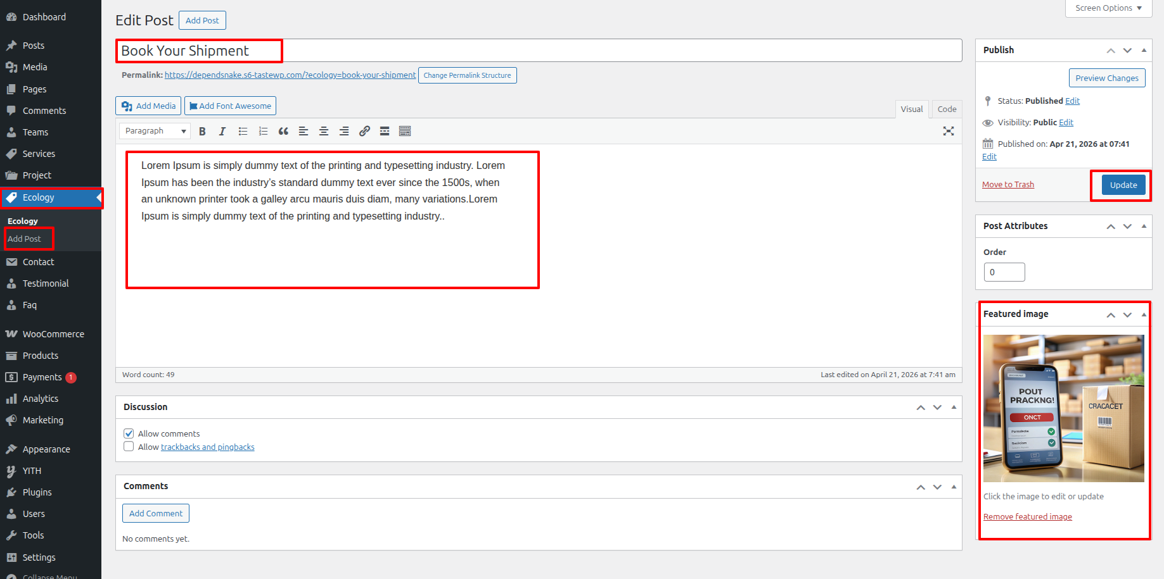
Task: Click the Move to Trash link
Action: [1007, 185]
